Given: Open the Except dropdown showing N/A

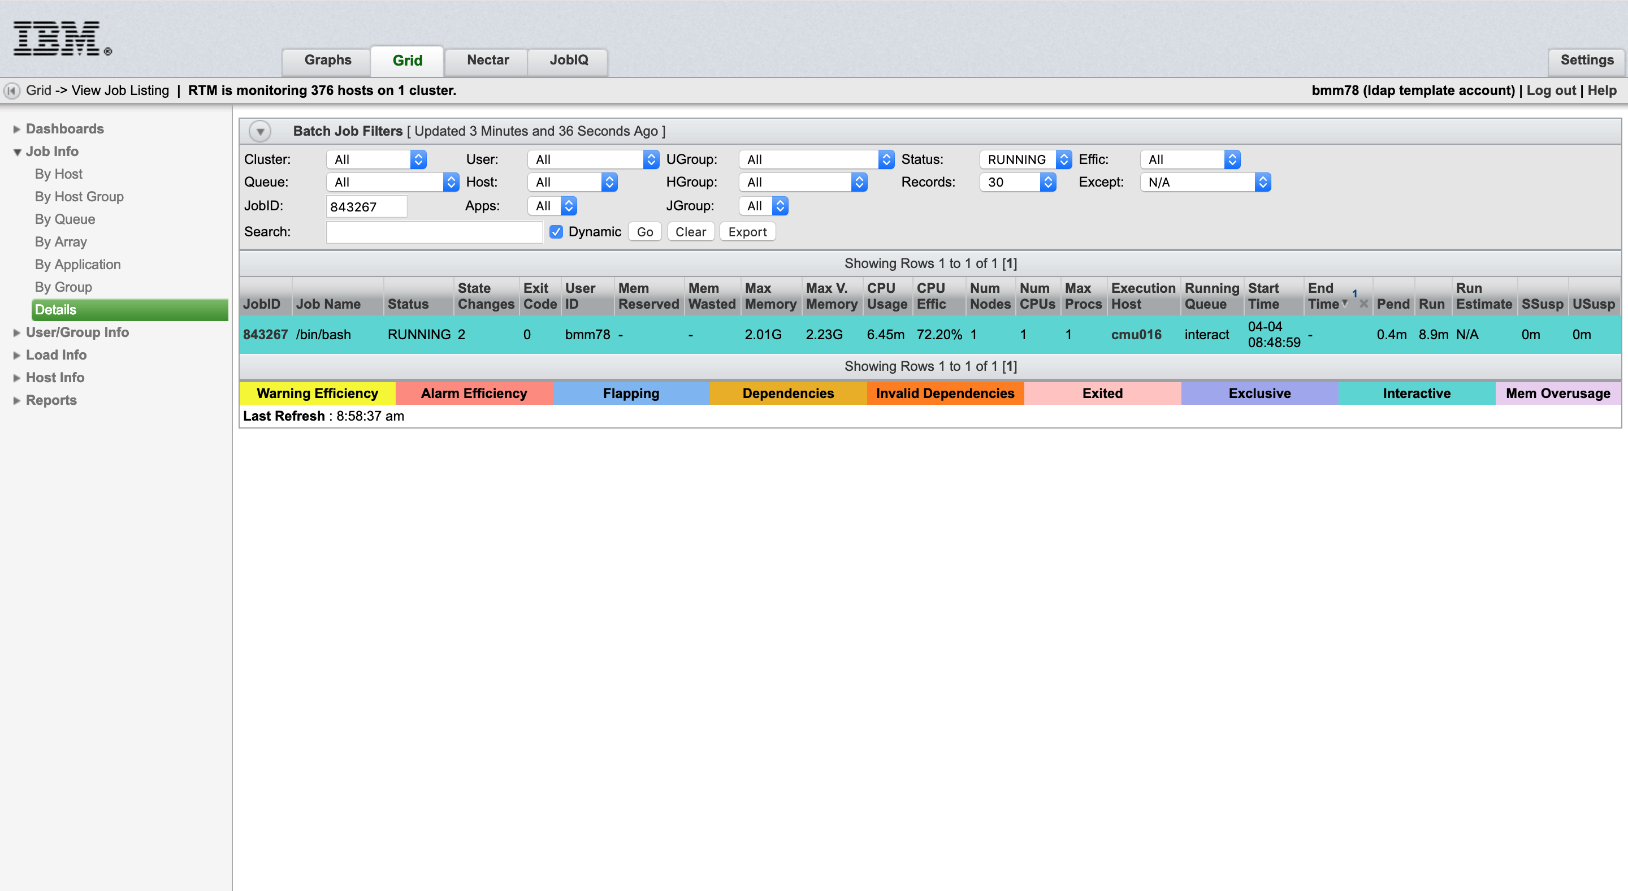Looking at the screenshot, I should [x=1205, y=182].
